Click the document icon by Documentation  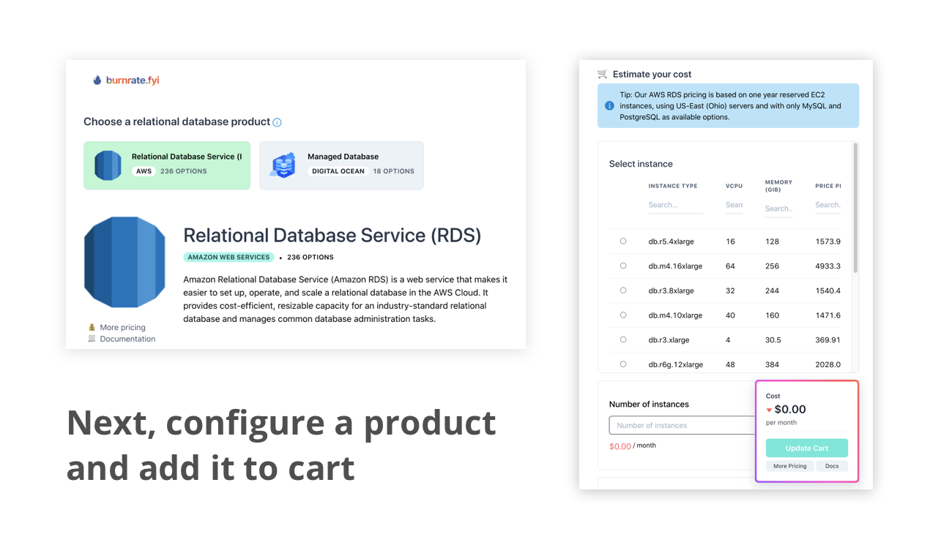[92, 339]
